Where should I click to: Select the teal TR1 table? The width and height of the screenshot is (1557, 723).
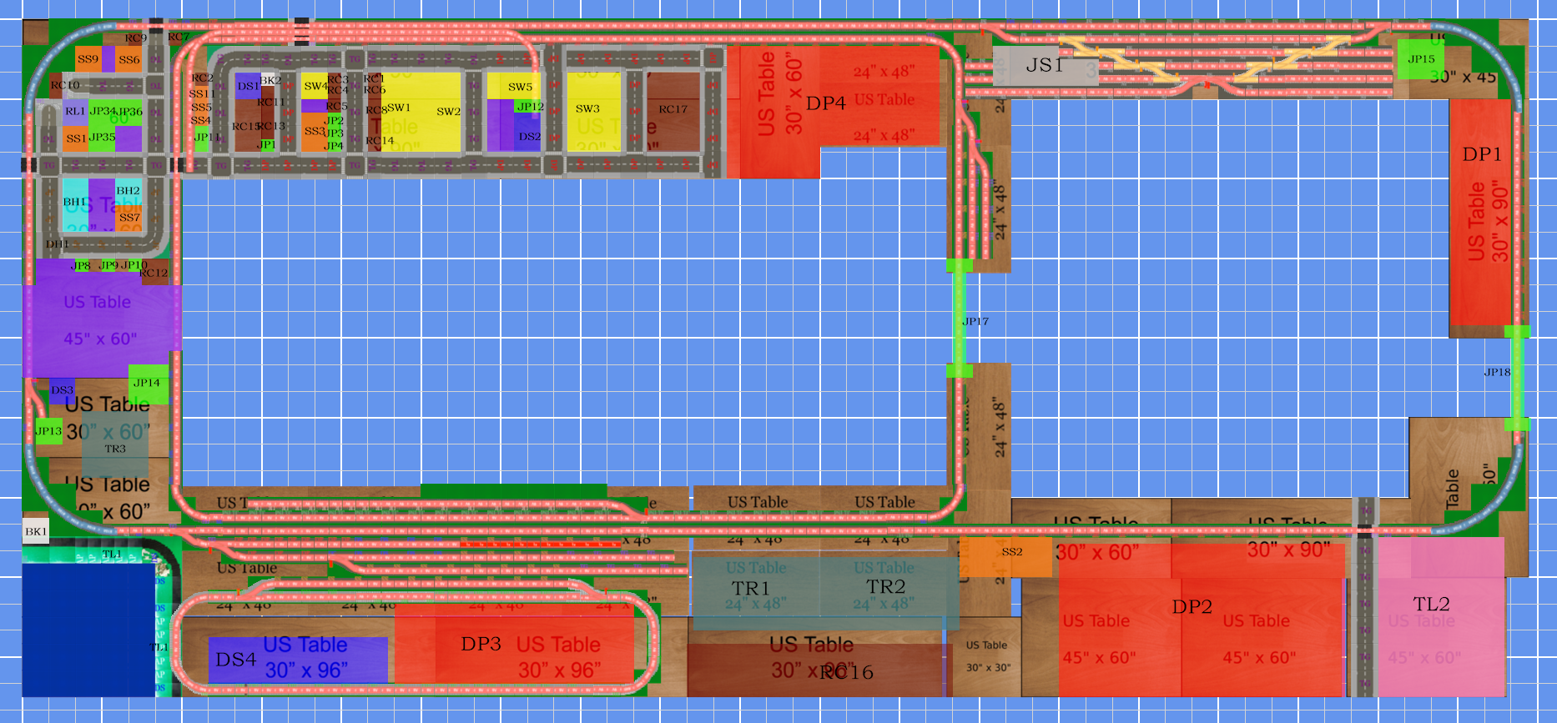point(756,591)
